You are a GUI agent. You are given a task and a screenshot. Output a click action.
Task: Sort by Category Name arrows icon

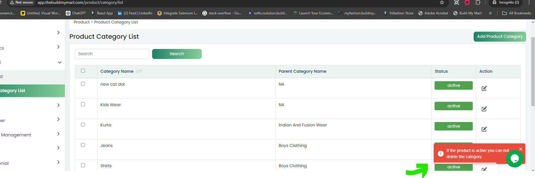click(x=139, y=71)
